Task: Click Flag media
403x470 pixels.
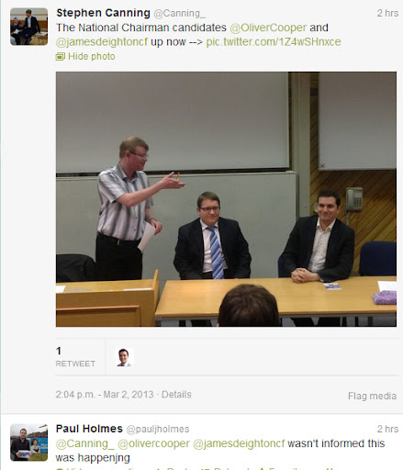Action: [372, 396]
